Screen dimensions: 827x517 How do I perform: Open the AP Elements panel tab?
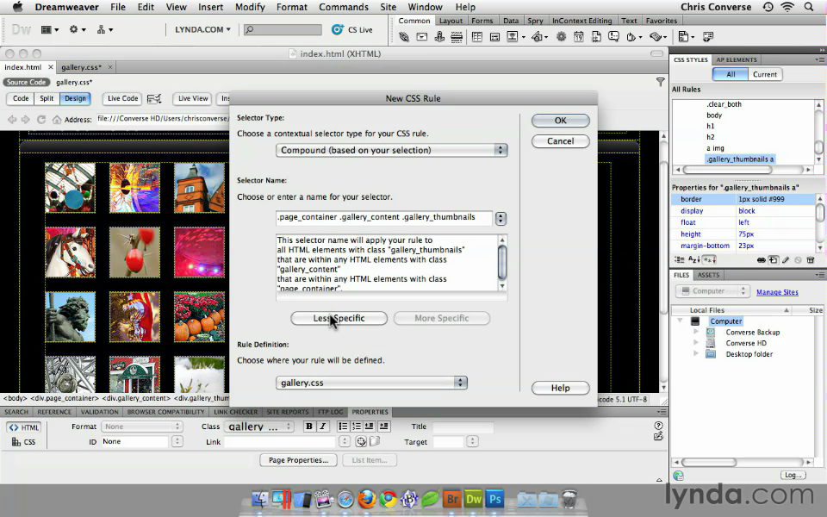(x=737, y=59)
